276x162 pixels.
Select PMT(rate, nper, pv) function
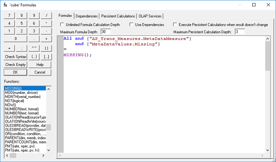coord(25,146)
